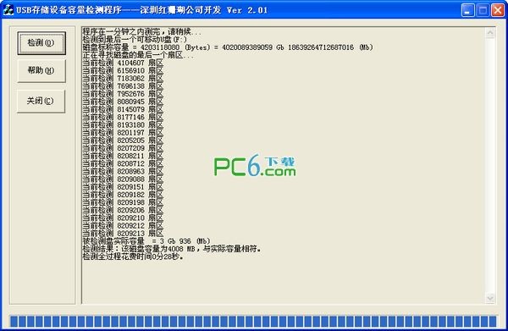508x331 pixels.
Task: Click the first log line 程序在一分钟之内测完
Action: (141, 31)
